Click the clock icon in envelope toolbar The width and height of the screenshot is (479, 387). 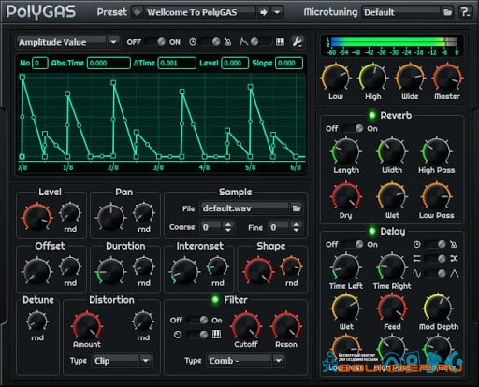pos(193,42)
